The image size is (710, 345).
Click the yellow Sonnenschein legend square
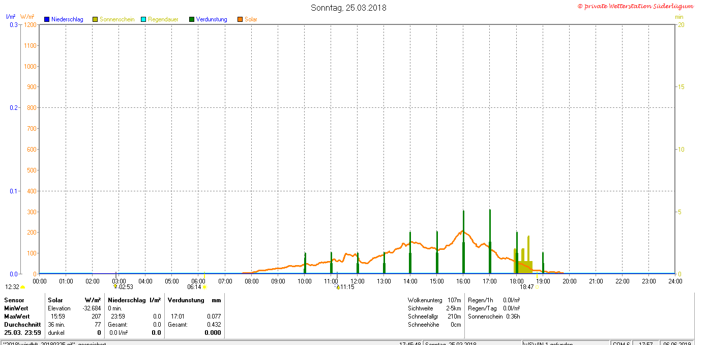[95, 19]
